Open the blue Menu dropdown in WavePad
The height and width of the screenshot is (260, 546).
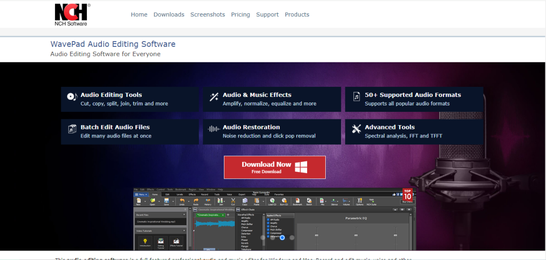point(141,194)
